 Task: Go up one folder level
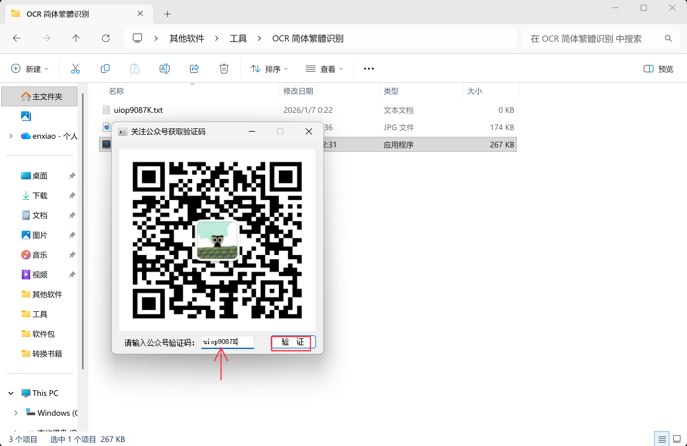point(76,38)
